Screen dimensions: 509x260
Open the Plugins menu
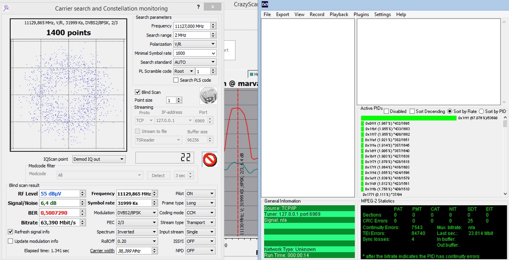coord(361,14)
